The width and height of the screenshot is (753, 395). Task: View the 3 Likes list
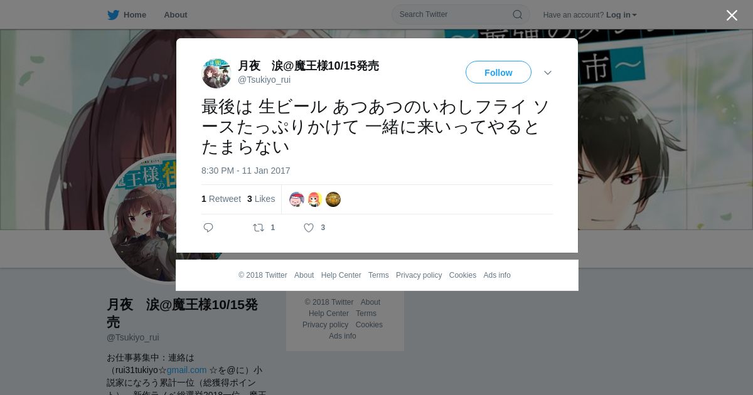click(x=261, y=199)
